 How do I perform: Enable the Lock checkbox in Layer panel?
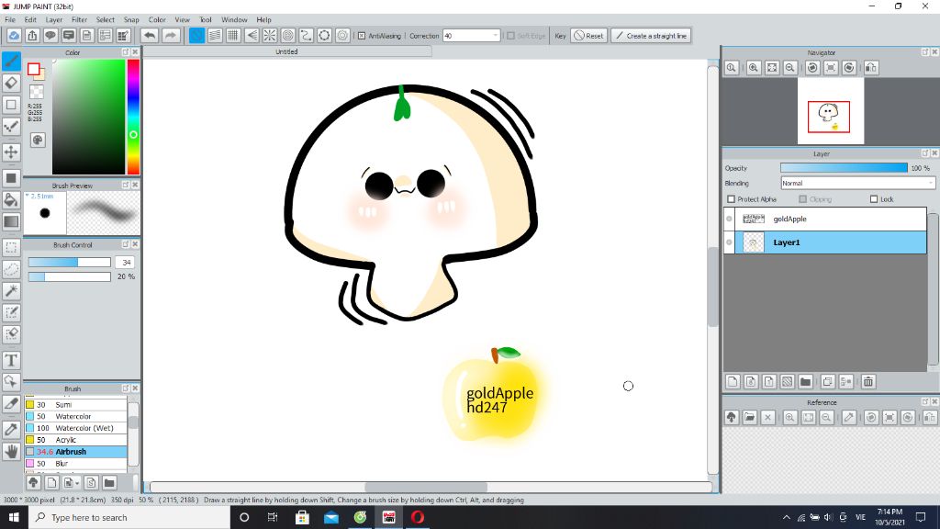click(x=874, y=199)
